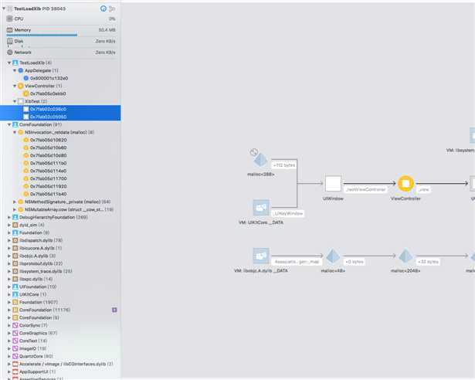This screenshot has height=380, width=475.
Task: Open the CPU gauge
Action: tap(60, 19)
